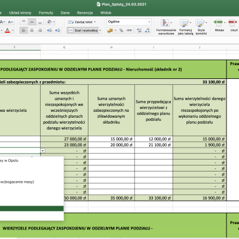The image size is (239, 239).
Task: Select column H header
Action: click(111, 47)
